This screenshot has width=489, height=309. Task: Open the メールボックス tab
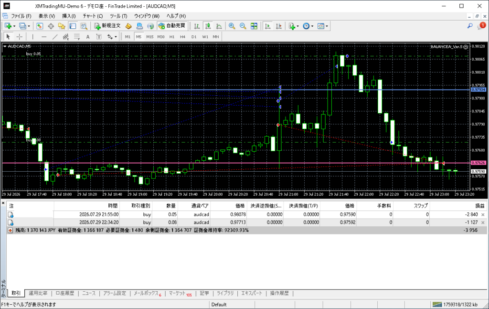[x=147, y=293]
